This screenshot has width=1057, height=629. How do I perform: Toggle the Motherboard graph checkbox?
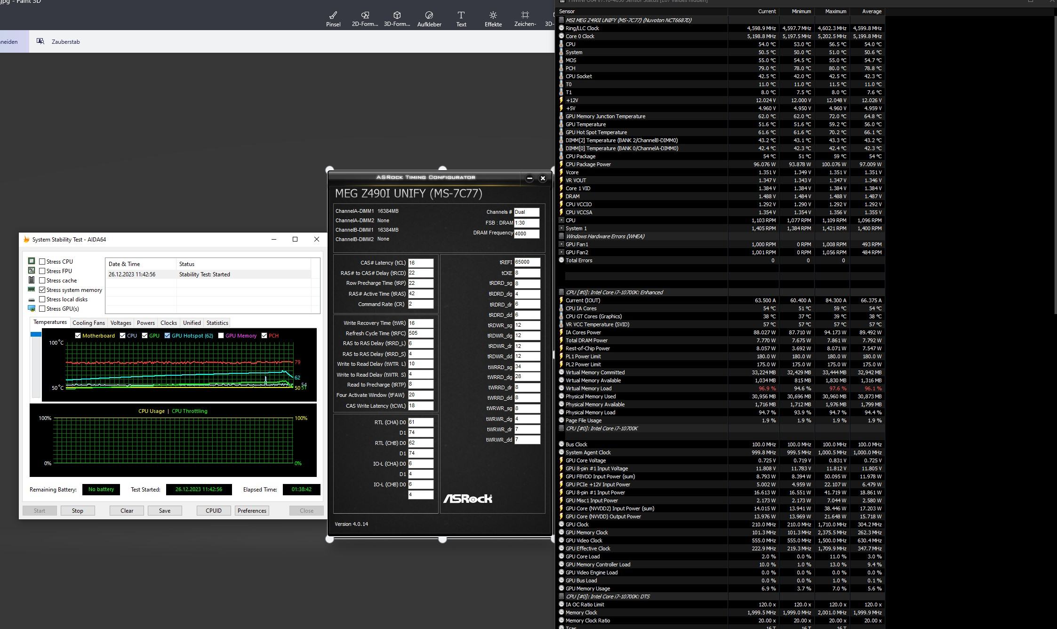(x=78, y=336)
